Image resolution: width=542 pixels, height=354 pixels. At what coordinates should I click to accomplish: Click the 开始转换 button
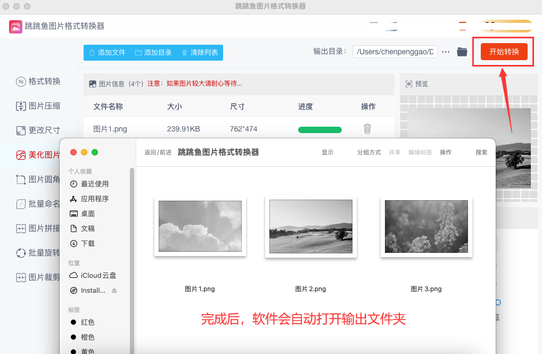coord(504,52)
